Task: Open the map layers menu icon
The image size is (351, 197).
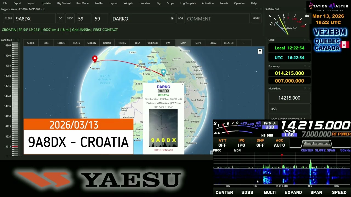Action: 260,51
